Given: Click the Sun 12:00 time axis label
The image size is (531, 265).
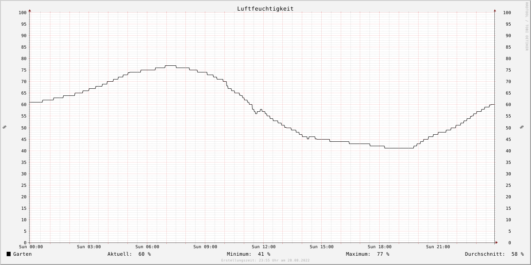Looking at the screenshot, I should (x=264, y=247).
